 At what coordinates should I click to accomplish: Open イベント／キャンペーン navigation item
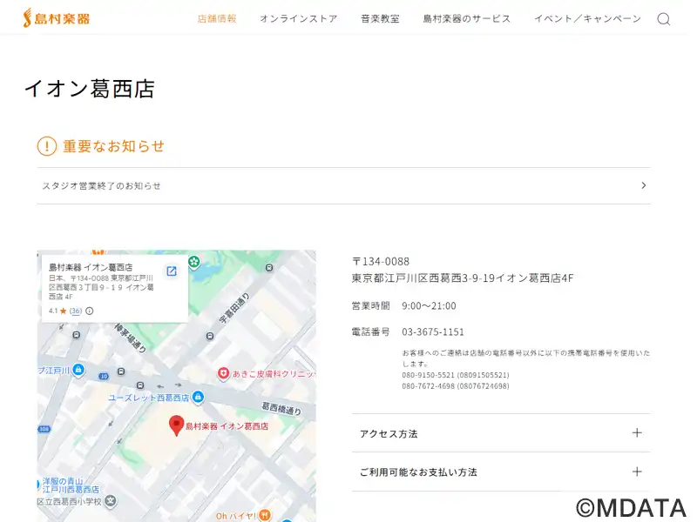pyautogui.click(x=586, y=19)
